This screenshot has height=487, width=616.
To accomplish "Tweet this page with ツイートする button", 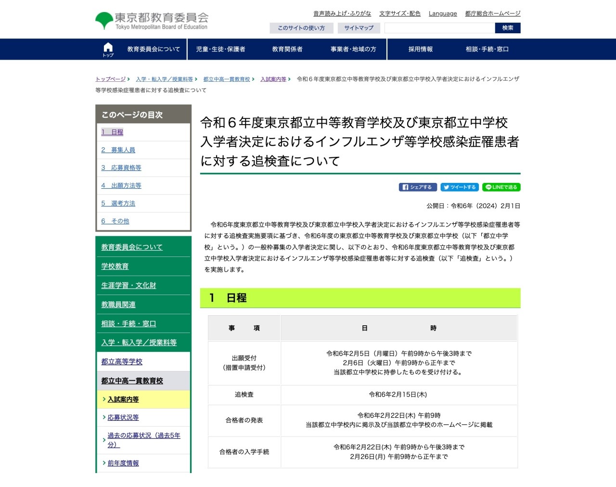I will (x=460, y=187).
